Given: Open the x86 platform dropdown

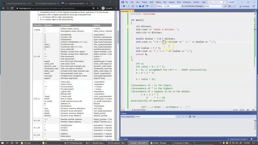Looking at the screenshot, I should coord(173,6).
